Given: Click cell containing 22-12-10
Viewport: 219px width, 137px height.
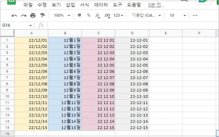Looking at the screenshot, I should coord(132,96).
